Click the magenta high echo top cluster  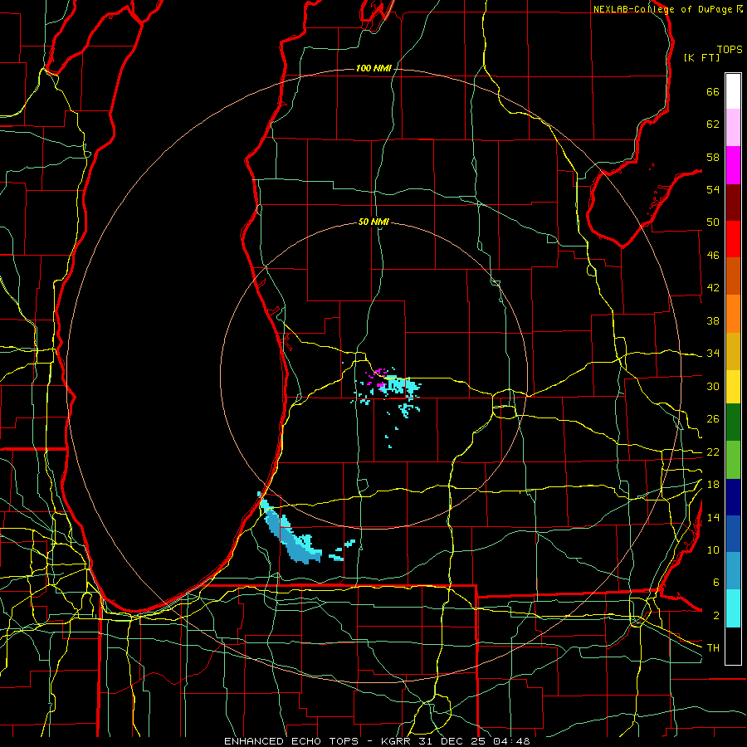point(378,378)
